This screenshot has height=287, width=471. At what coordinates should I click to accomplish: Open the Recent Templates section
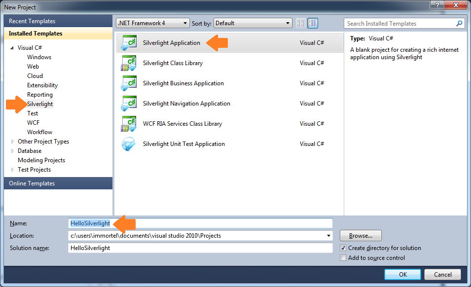point(58,21)
